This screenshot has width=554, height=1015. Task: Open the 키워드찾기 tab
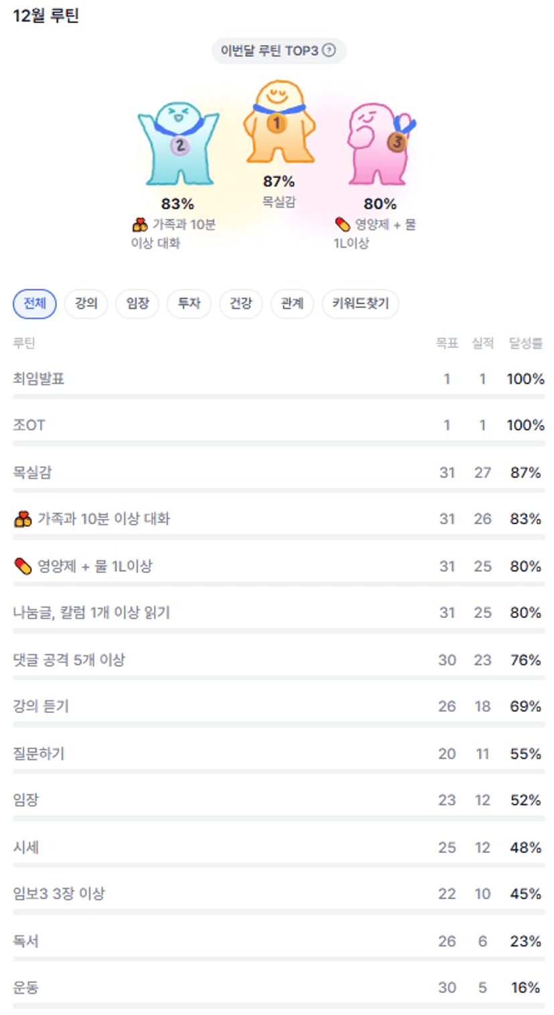pos(360,304)
